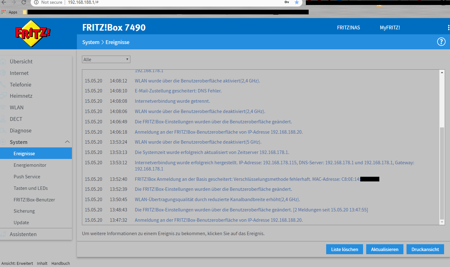The width and height of the screenshot is (450, 267).
Task: Click the Aktualisieren button
Action: click(x=385, y=249)
